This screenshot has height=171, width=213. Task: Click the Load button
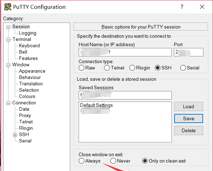189,106
